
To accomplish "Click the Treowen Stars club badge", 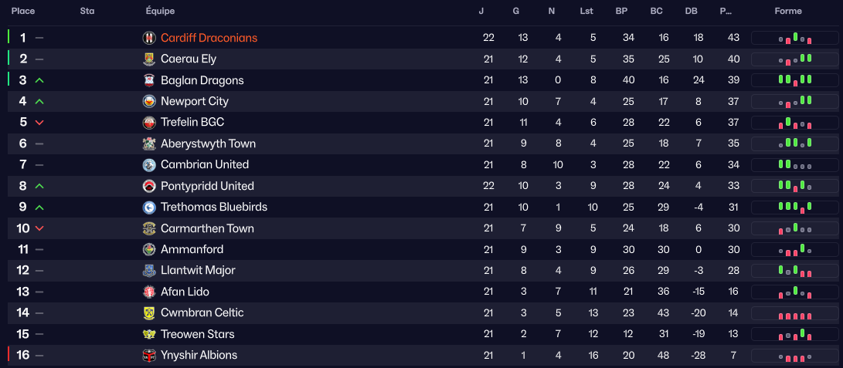I will [x=149, y=334].
